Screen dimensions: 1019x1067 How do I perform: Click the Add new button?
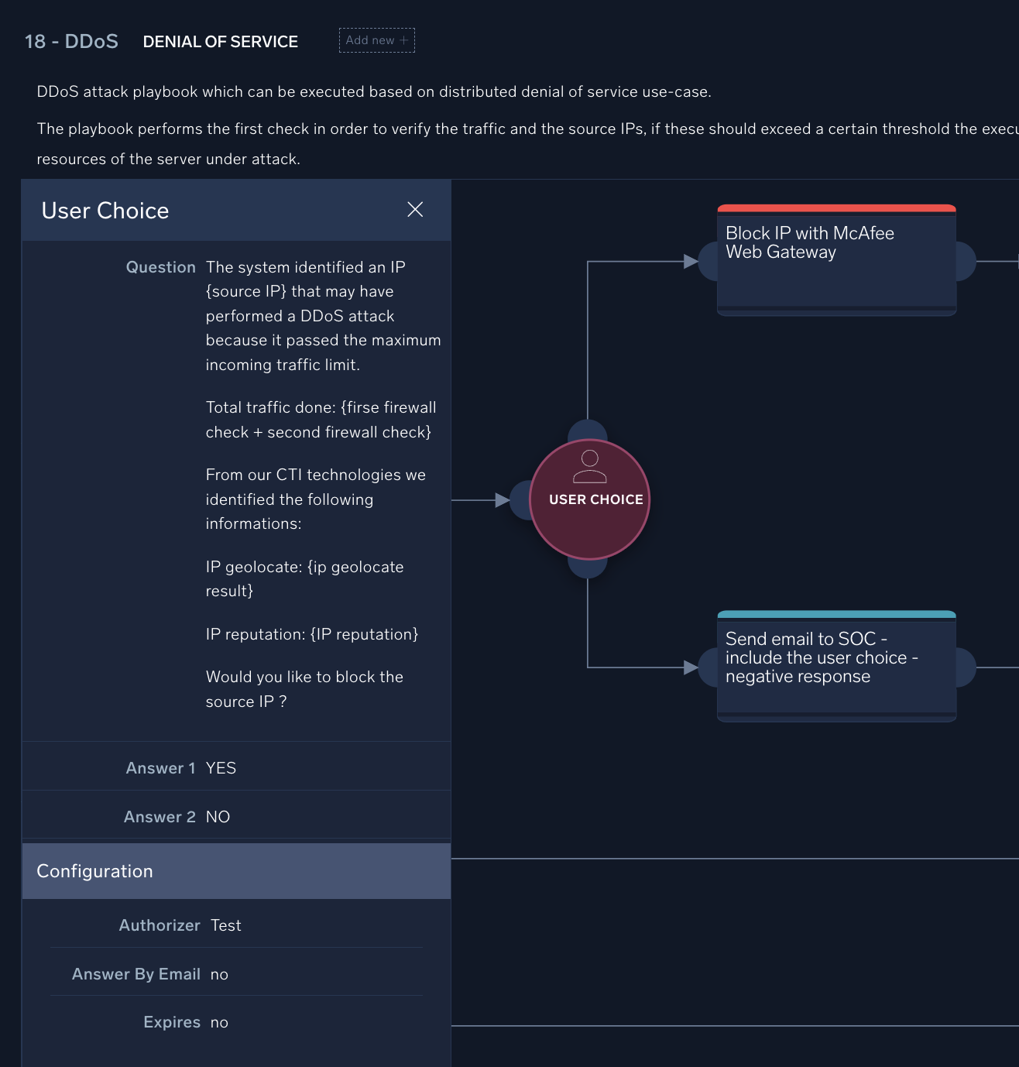[x=377, y=39]
